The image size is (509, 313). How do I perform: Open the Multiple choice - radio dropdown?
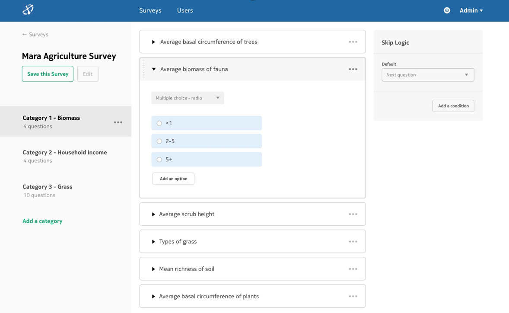tap(188, 98)
